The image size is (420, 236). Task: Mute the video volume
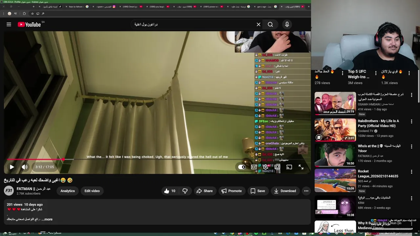(25, 167)
